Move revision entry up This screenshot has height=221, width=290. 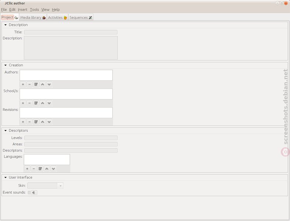point(43,122)
